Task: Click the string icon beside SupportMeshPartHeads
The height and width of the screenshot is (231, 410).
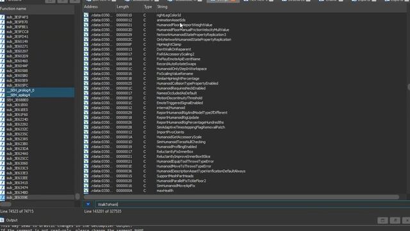Action: (86, 176)
